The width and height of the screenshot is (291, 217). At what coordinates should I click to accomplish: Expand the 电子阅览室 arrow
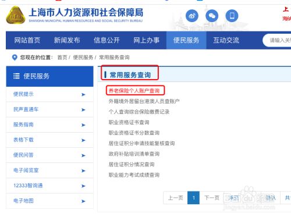pos(83,170)
